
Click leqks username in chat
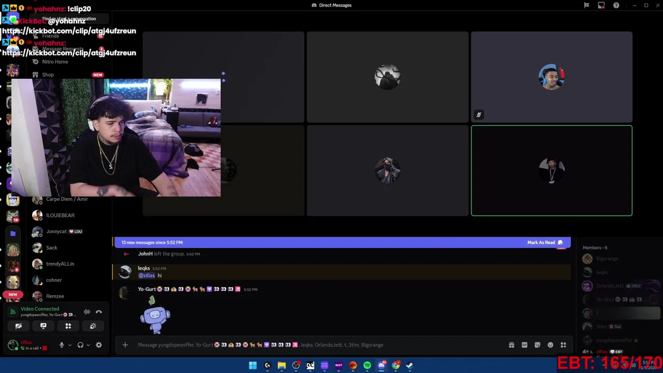[144, 268]
